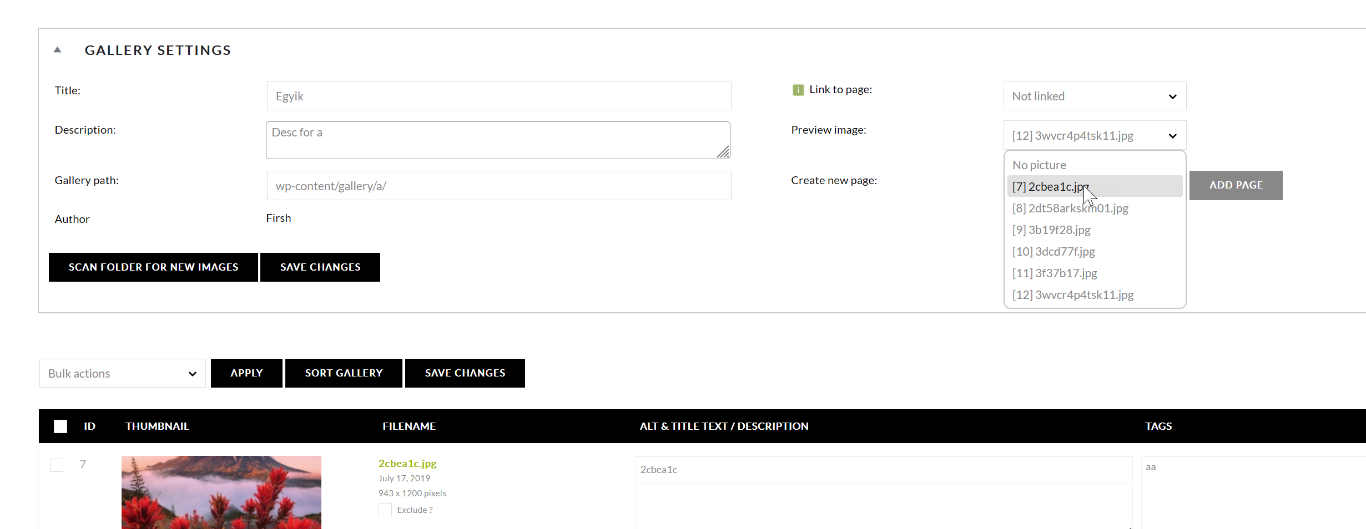Open the Link to page dropdown
This screenshot has width=1366, height=529.
coord(1094,96)
